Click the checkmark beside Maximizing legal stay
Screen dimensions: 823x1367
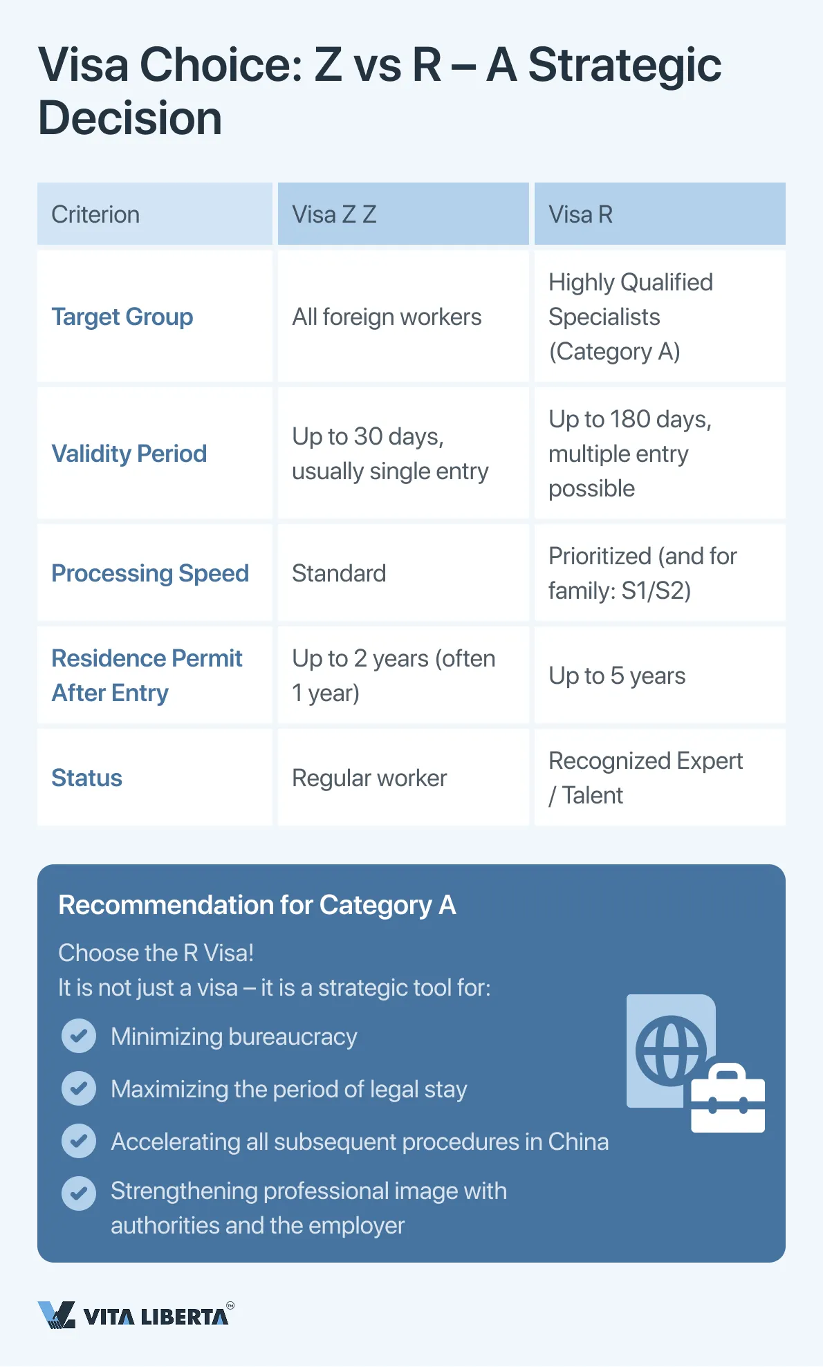point(79,1088)
